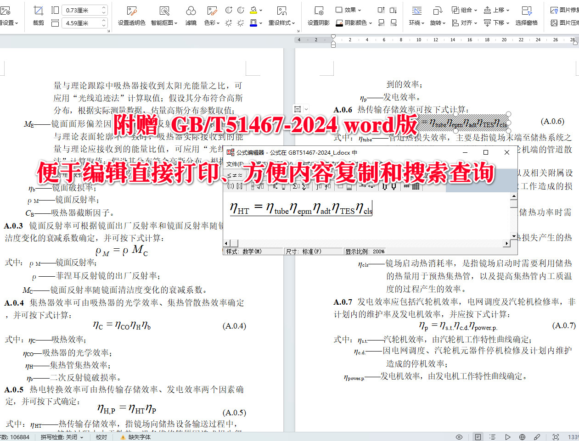Insert a summation template in the equation editor
Viewport: 579px width, 441px height.
(296, 186)
